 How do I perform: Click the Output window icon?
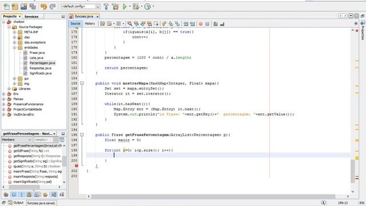coord(10,203)
